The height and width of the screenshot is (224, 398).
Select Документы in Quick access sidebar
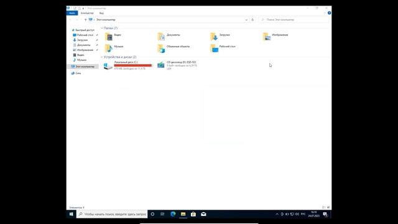pos(81,45)
